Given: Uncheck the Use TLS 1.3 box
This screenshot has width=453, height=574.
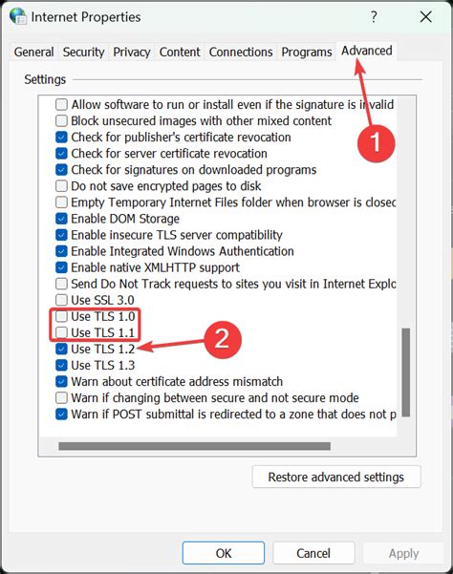Looking at the screenshot, I should coord(61,365).
